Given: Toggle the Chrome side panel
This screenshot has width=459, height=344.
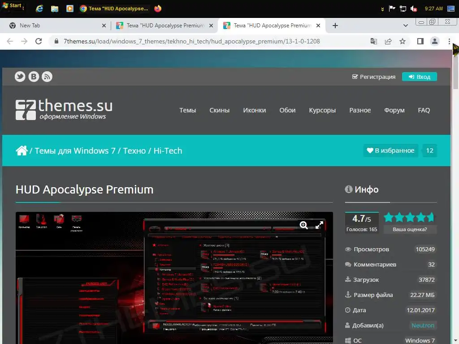Looking at the screenshot, I should pos(420,41).
